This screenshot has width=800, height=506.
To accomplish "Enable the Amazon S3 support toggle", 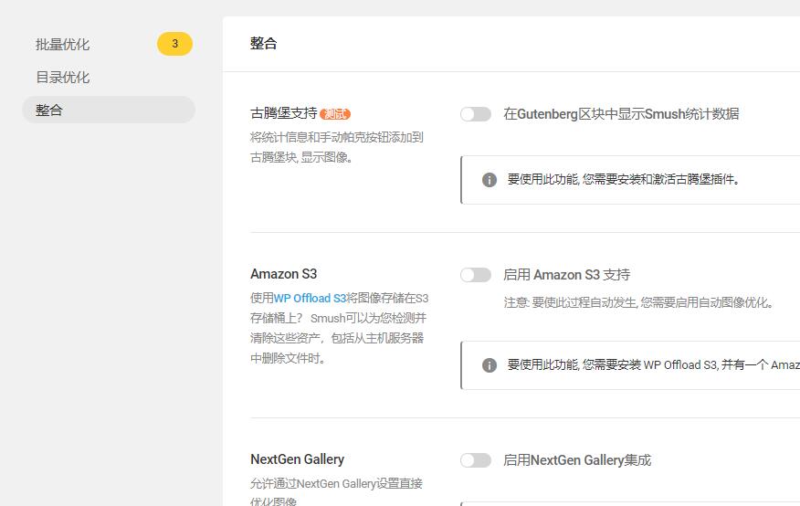I will pyautogui.click(x=476, y=275).
